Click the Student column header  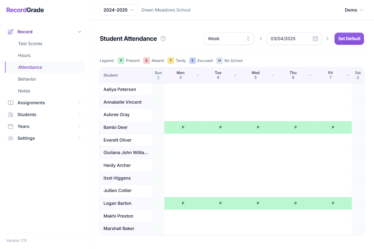tap(126, 75)
